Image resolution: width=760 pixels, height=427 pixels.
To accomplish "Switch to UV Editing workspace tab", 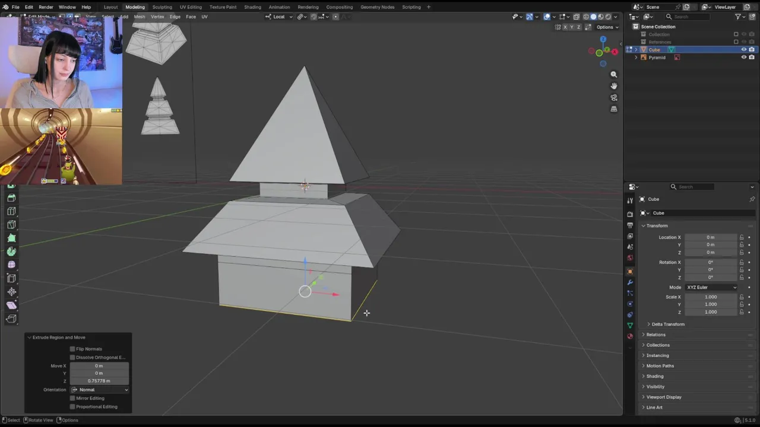I will click(191, 7).
